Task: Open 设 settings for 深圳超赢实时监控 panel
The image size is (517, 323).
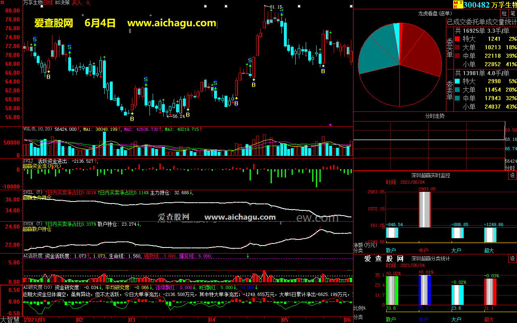Action: tap(512, 176)
